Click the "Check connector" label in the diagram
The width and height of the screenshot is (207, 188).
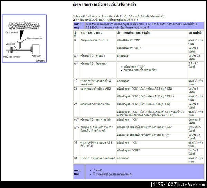34,38
